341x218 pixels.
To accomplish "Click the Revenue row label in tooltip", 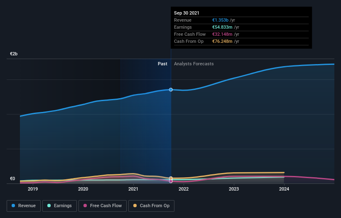I will 183,20.
